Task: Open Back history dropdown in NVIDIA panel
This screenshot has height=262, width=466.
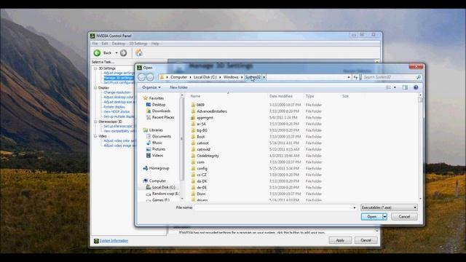Action: pyautogui.click(x=116, y=53)
